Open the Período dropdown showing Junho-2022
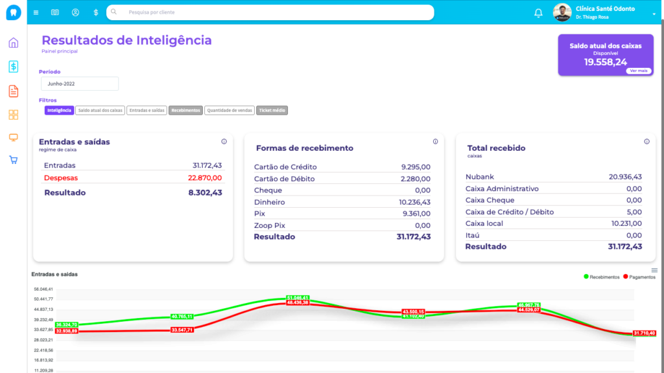The width and height of the screenshot is (664, 373). tap(79, 84)
